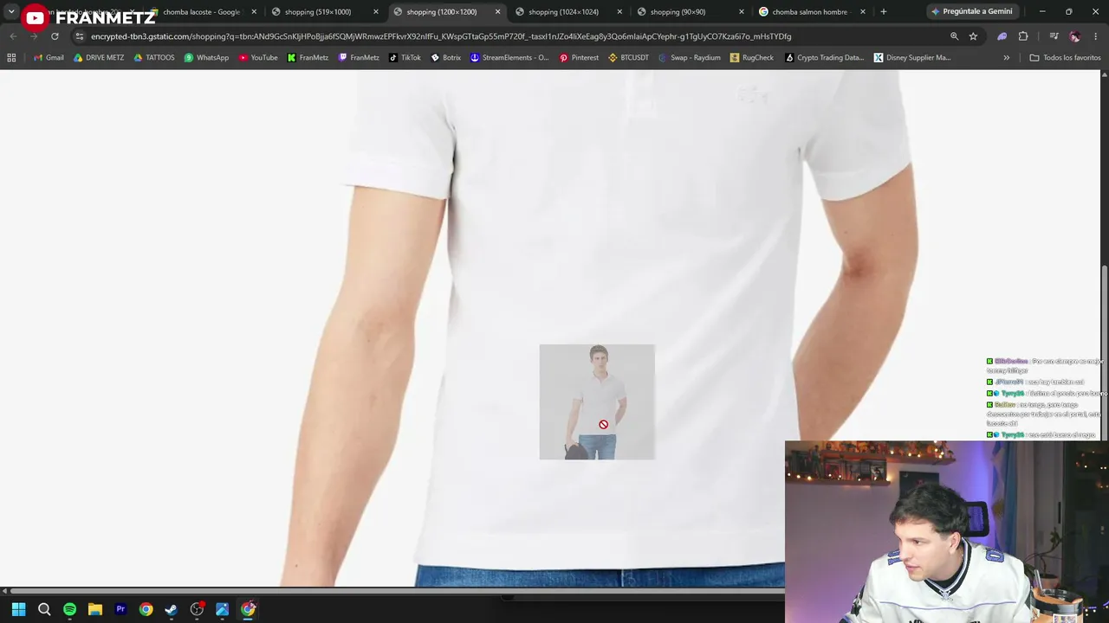Open site information icon in address bar
The width and height of the screenshot is (1109, 623).
(80, 36)
